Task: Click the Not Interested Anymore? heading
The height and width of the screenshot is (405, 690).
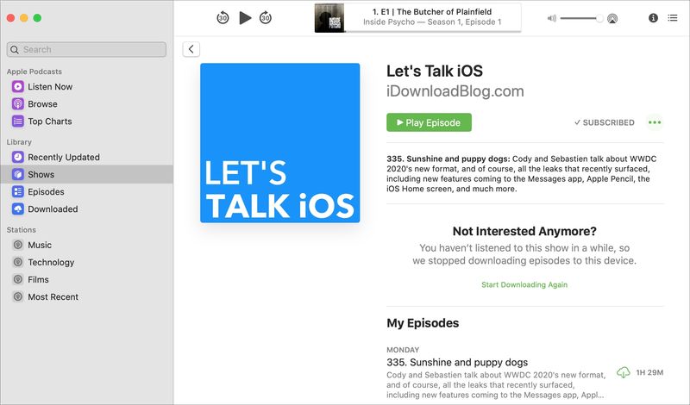Action: coord(524,231)
